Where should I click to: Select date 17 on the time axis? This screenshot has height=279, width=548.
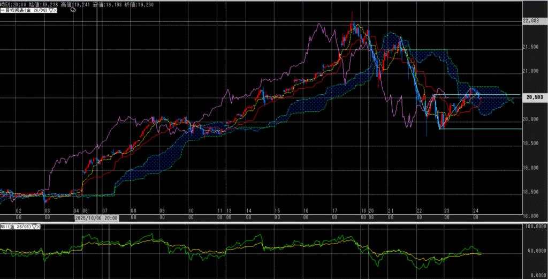point(334,211)
